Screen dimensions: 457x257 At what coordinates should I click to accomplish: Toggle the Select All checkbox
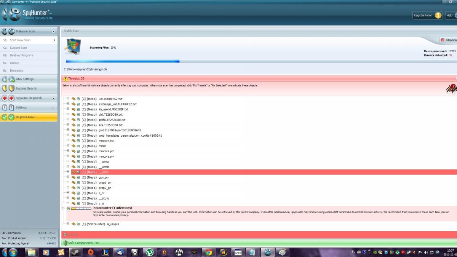65,235
